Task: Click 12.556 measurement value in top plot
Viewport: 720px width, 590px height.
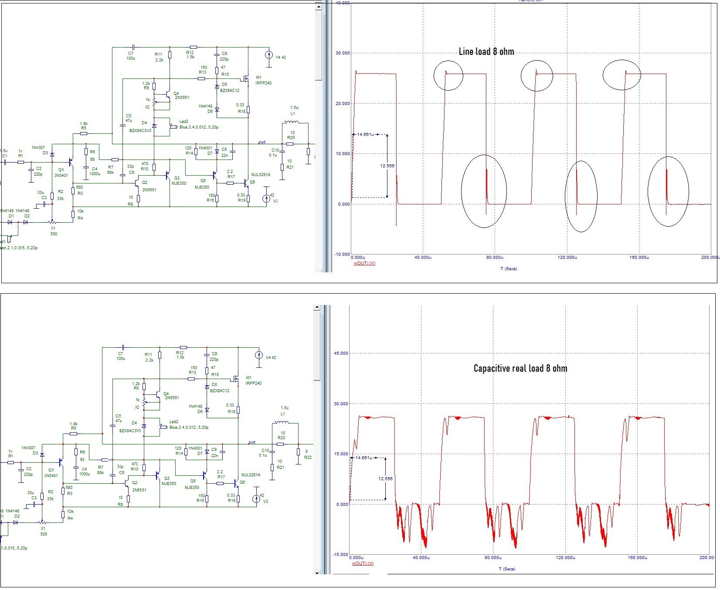Action: pos(387,166)
